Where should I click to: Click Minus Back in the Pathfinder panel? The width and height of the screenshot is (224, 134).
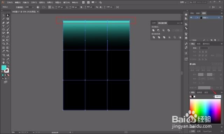click(x=180, y=37)
